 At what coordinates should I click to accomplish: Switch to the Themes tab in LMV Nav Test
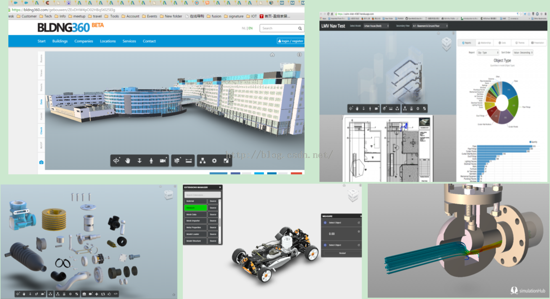520,43
